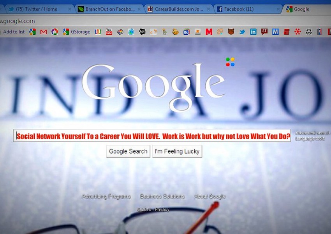Open the YouTube bookmark in bookmarks bar

(x=109, y=32)
